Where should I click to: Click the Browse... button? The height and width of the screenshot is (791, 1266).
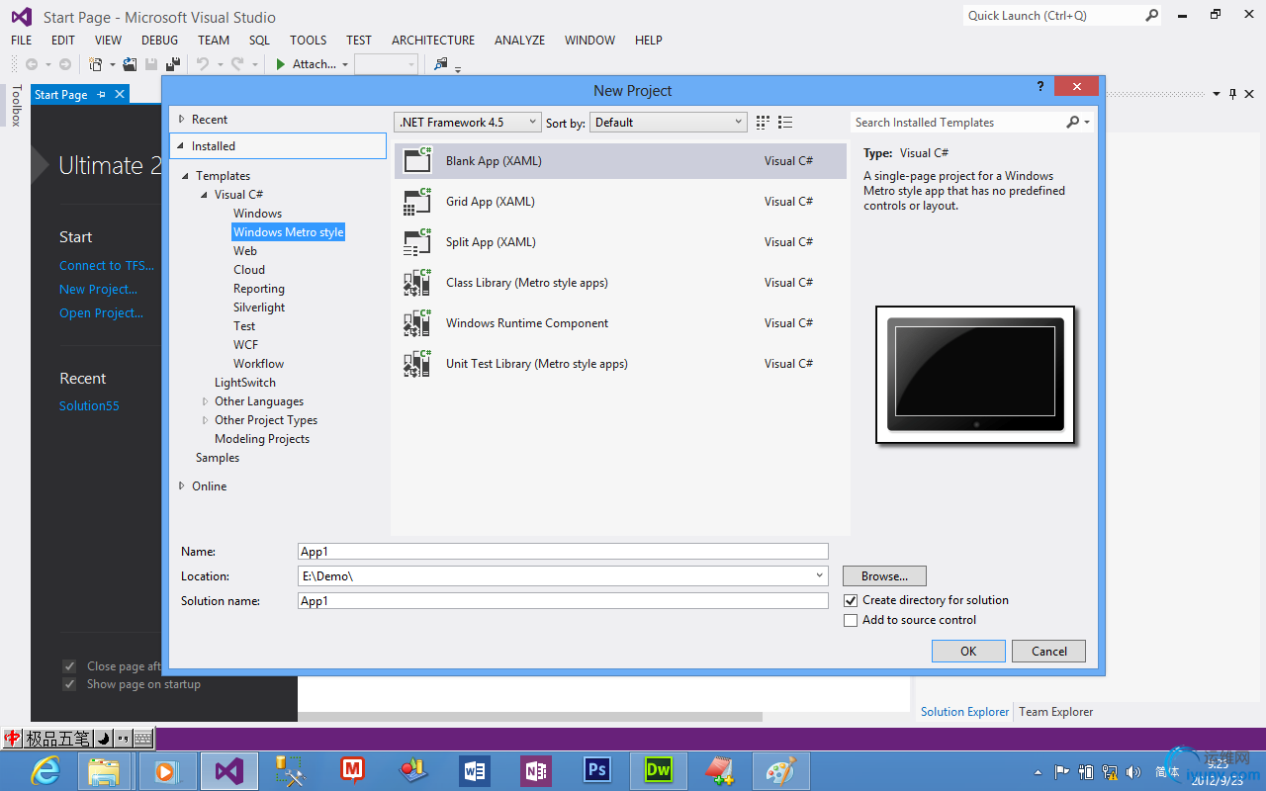click(884, 576)
